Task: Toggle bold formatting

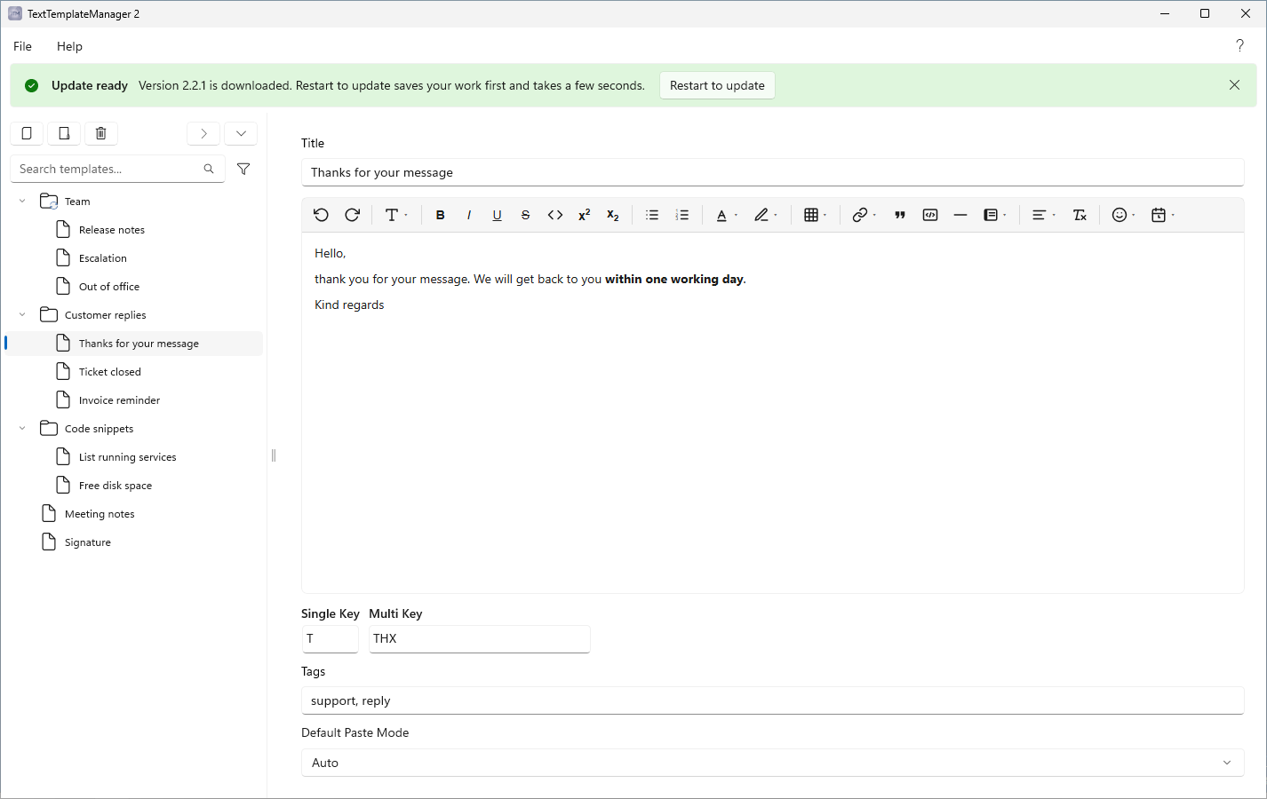Action: click(x=440, y=215)
